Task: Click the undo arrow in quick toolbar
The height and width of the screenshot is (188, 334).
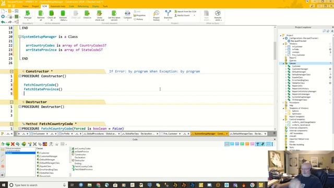Action: (x=3, y=22)
